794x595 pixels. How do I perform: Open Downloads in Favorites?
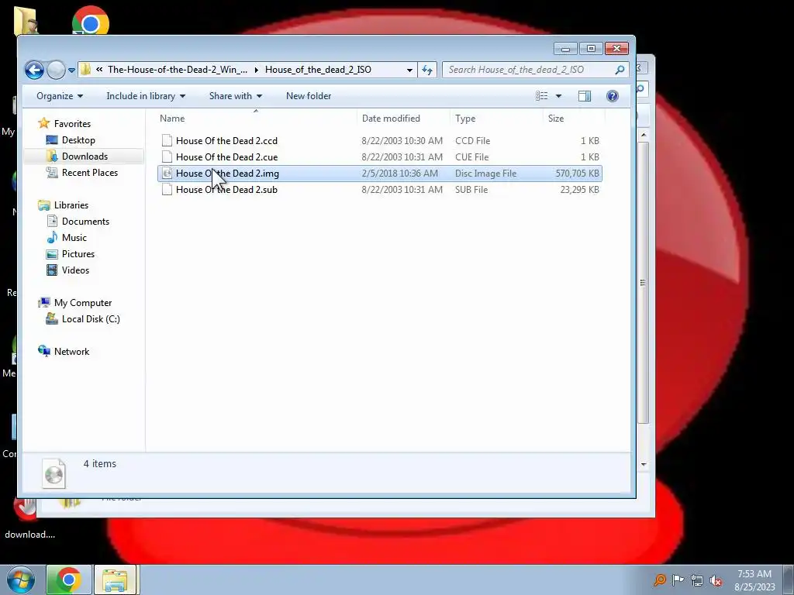[85, 156]
